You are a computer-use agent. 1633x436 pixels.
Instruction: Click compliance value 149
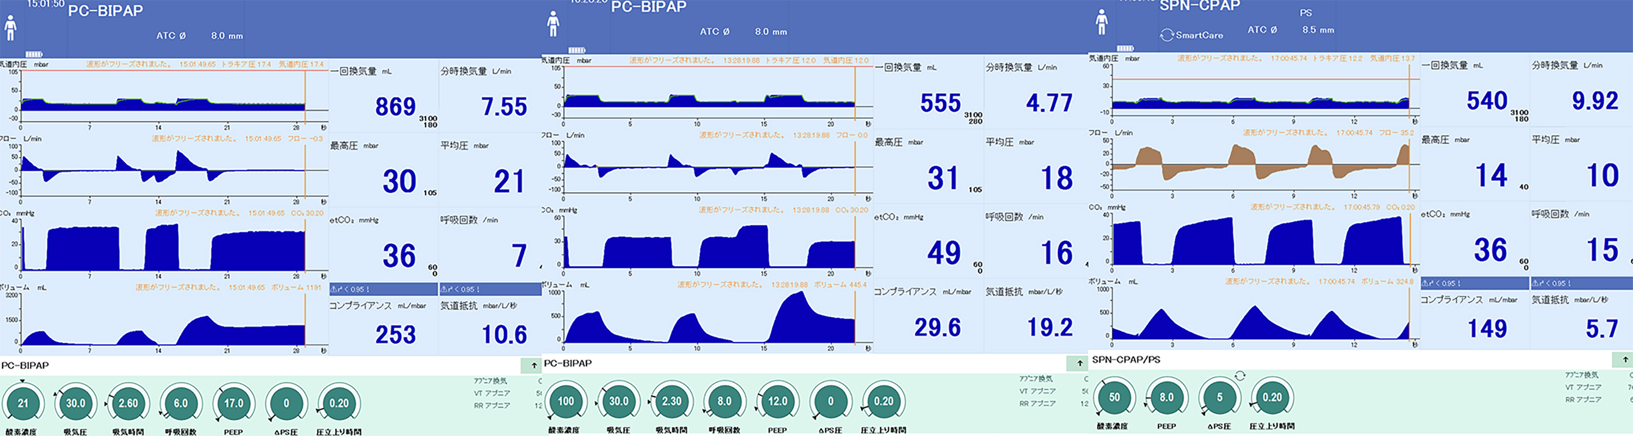coord(1487,328)
